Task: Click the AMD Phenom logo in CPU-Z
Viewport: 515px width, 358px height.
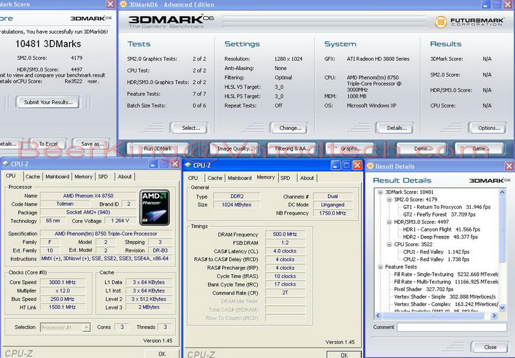Action: [x=154, y=208]
